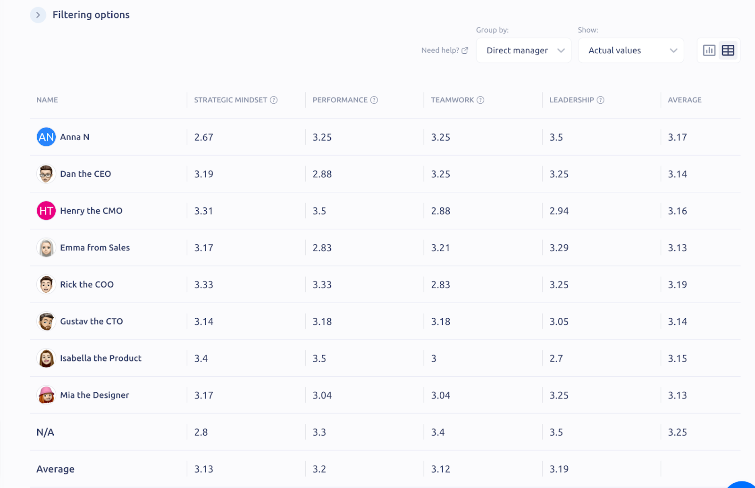Click the Need help link
This screenshot has width=755, height=488.
[440, 50]
